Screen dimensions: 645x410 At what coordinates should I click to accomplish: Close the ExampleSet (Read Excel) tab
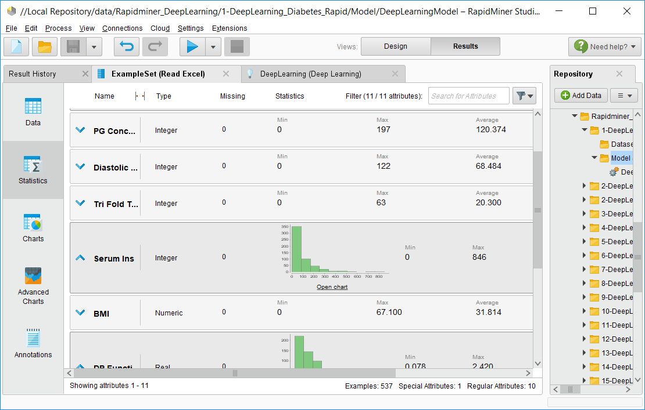click(x=226, y=74)
